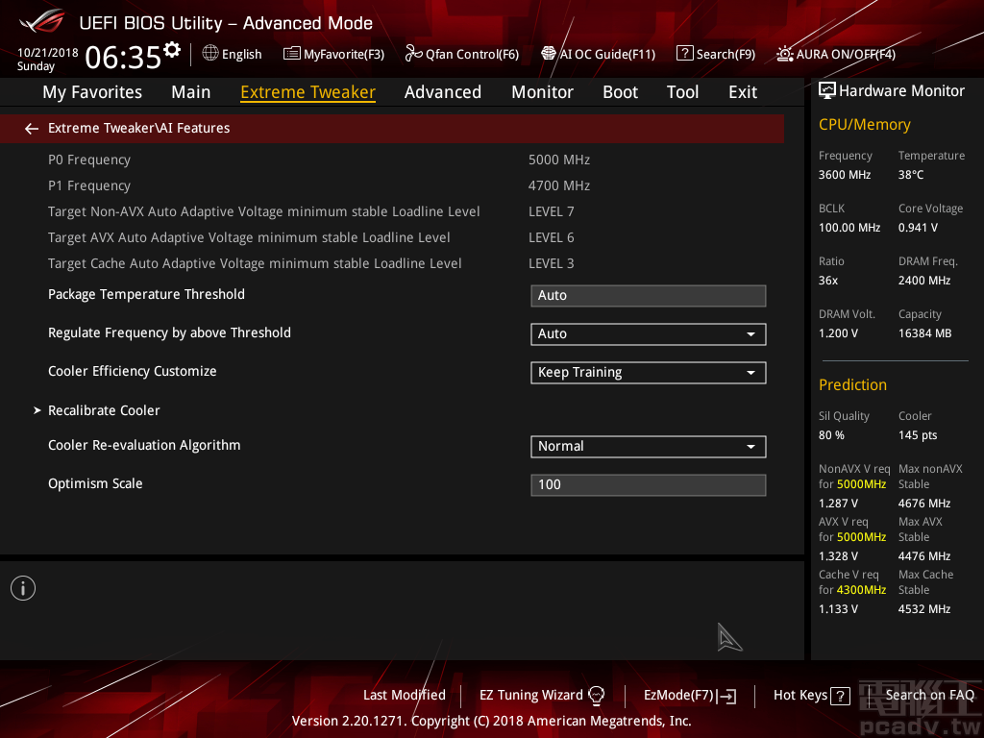Go to the Monitor tab

point(542,92)
